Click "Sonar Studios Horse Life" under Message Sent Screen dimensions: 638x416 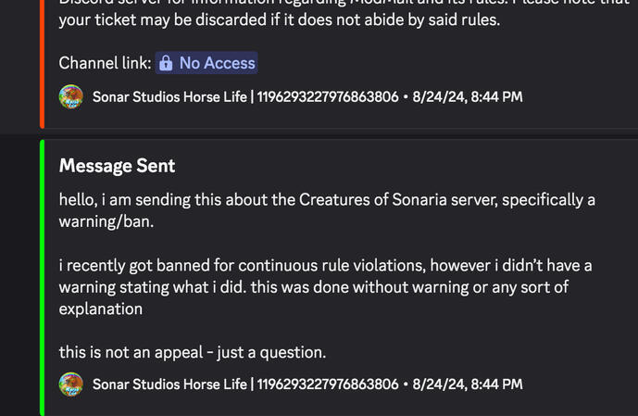170,384
